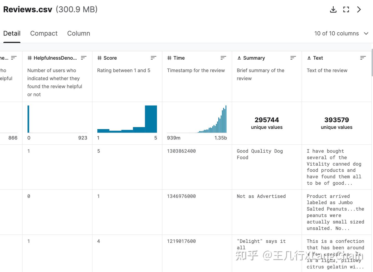Switch to the Compact tab
The height and width of the screenshot is (272, 373).
coord(44,33)
